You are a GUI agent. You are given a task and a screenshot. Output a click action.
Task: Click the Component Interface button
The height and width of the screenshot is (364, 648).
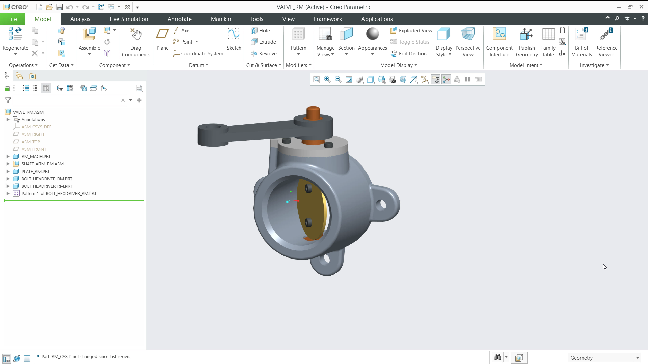pos(499,42)
